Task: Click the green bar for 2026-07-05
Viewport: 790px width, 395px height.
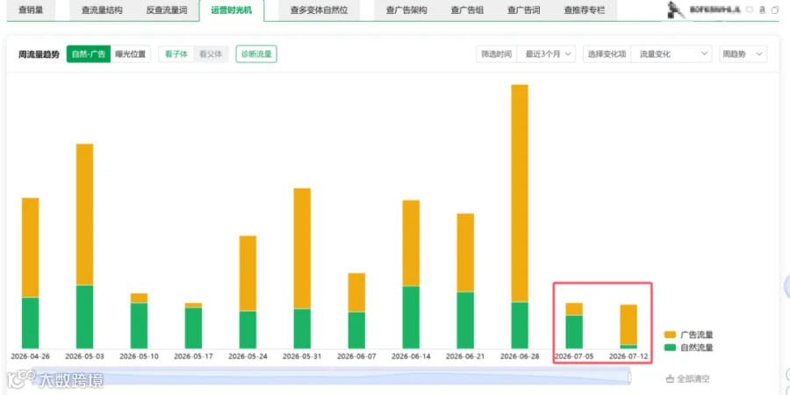Action: [574, 332]
